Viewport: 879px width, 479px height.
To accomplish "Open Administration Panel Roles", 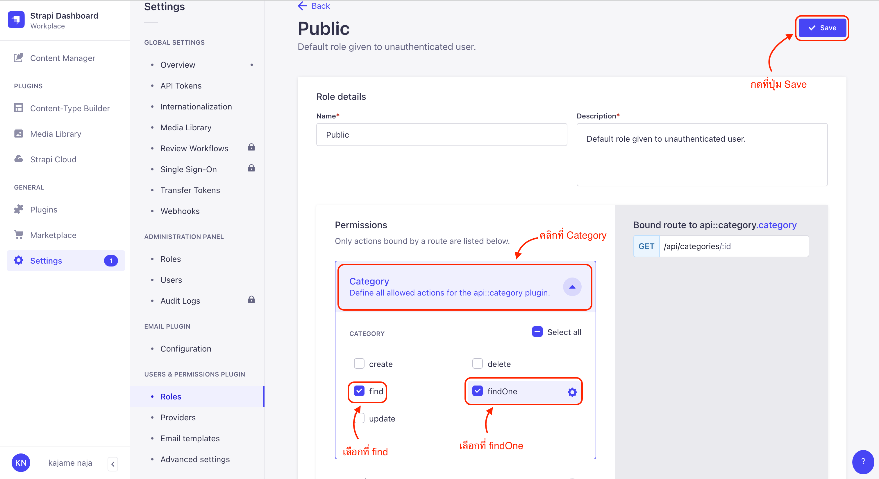I will [x=170, y=259].
